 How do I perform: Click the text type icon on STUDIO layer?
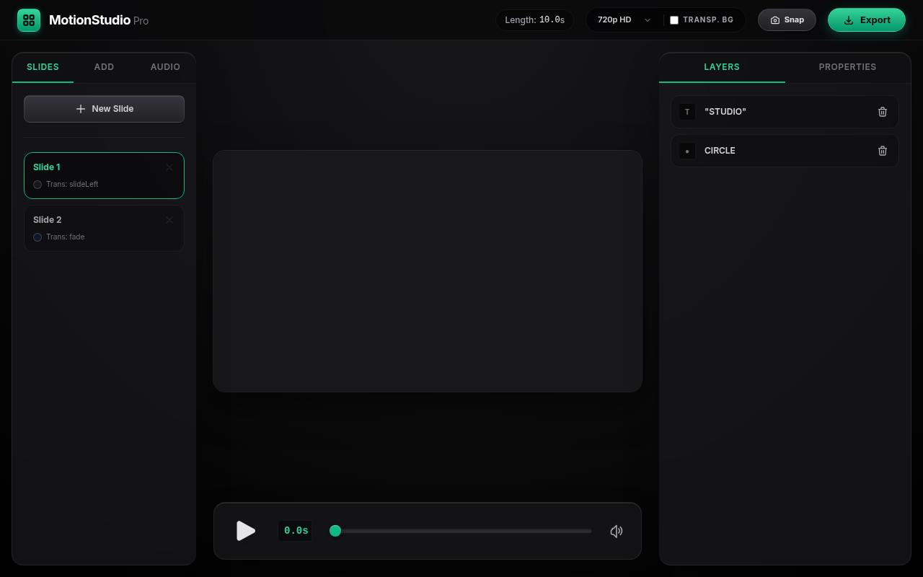[x=687, y=112]
